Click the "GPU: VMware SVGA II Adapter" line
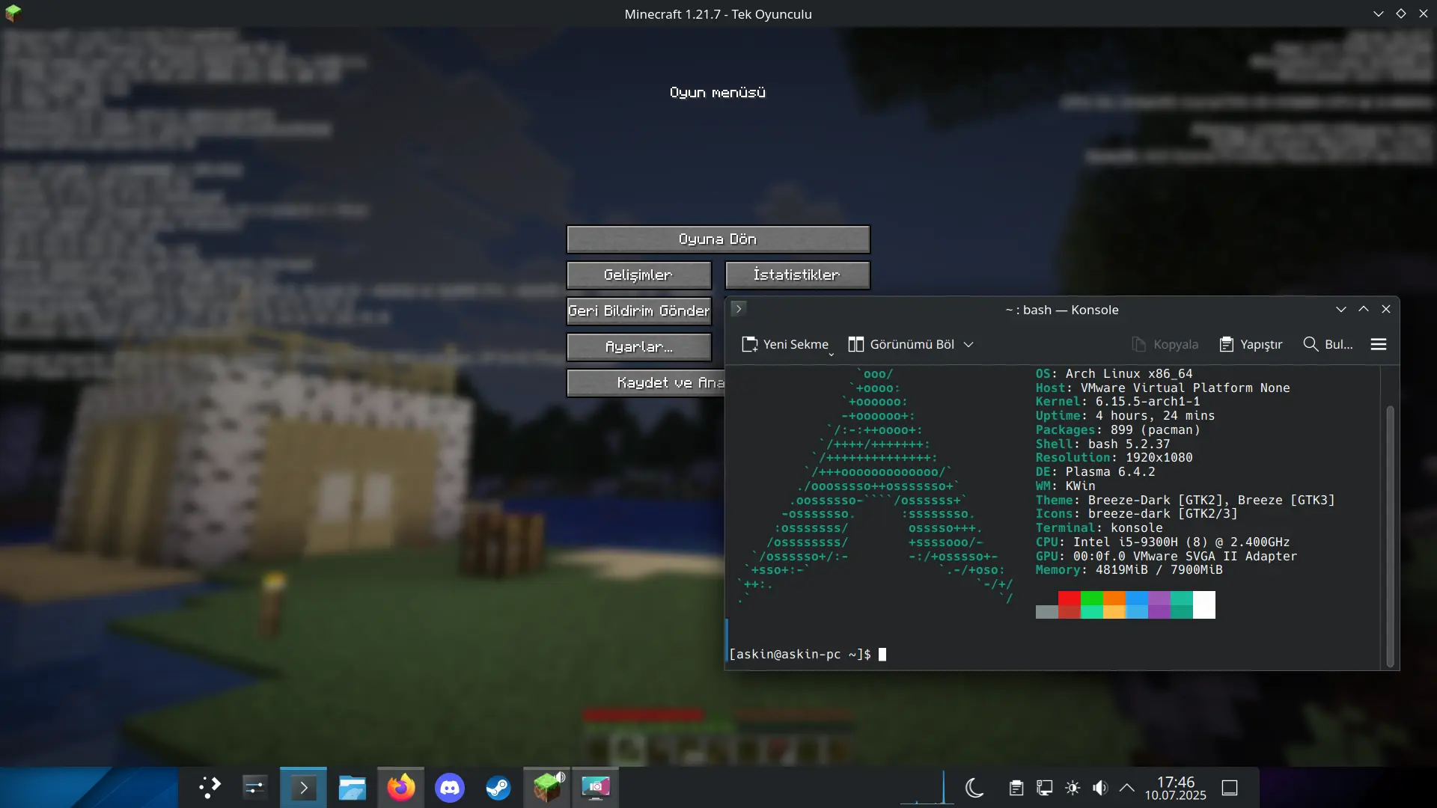1437x808 pixels. [x=1167, y=556]
